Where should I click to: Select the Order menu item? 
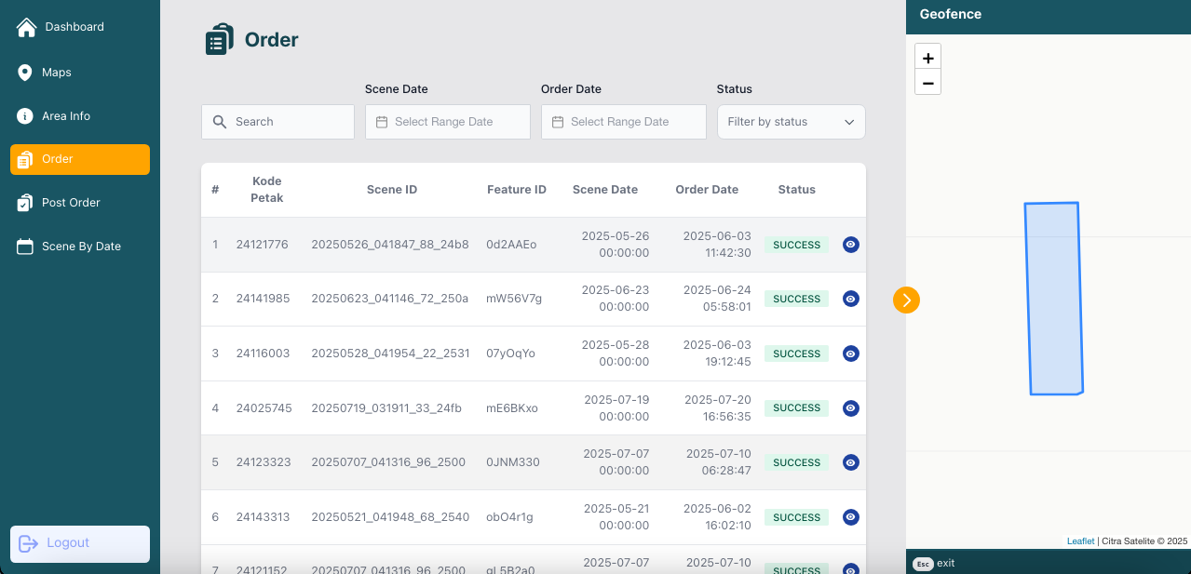click(x=80, y=159)
